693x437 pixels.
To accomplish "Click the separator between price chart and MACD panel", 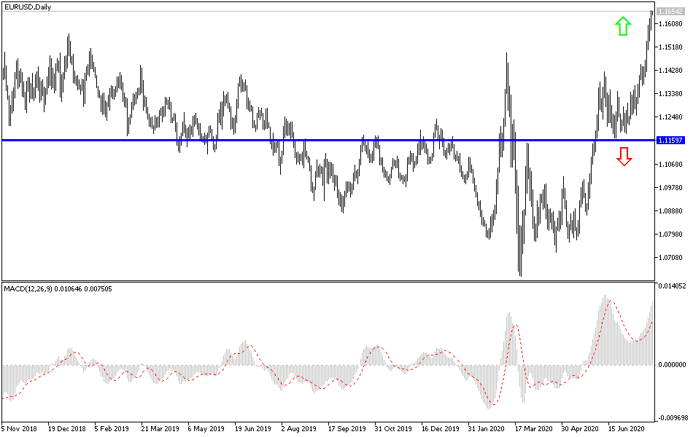I will coord(328,282).
